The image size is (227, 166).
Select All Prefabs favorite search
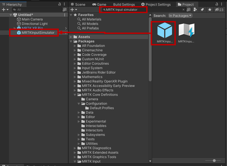(88, 28)
